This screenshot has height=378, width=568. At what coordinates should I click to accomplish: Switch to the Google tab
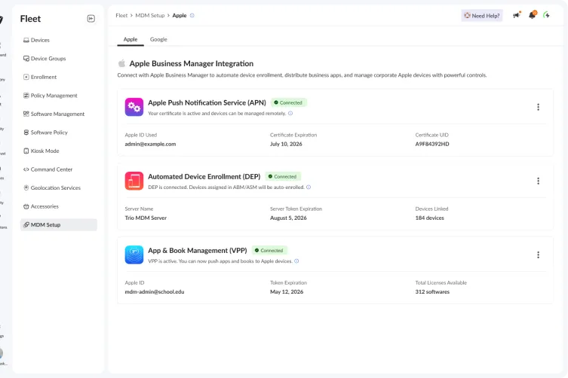pyautogui.click(x=158, y=39)
